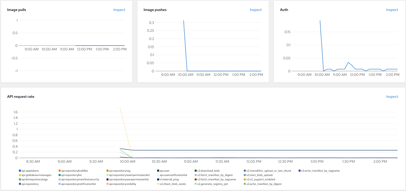
Task: Inspect the API request rate graph
Action: coord(392,97)
